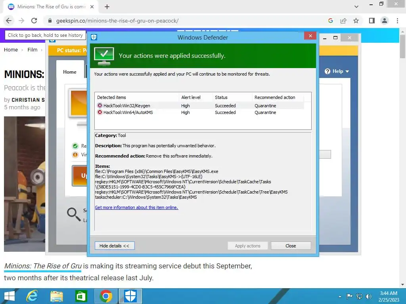Viewport: 406px width, 304px height.
Task: Show hidden tray icons arrow
Action: coord(340,296)
